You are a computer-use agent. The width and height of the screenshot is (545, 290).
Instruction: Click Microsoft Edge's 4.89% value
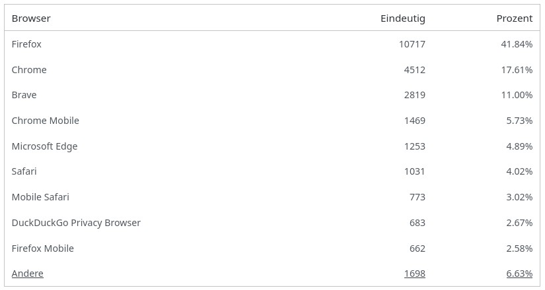pos(519,146)
